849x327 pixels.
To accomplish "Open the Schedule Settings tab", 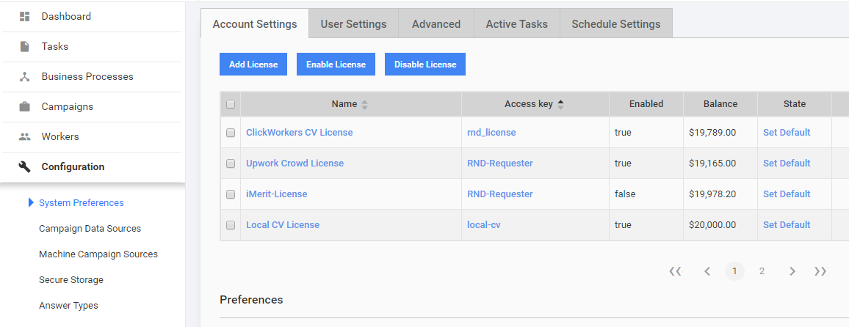I will pyautogui.click(x=616, y=23).
